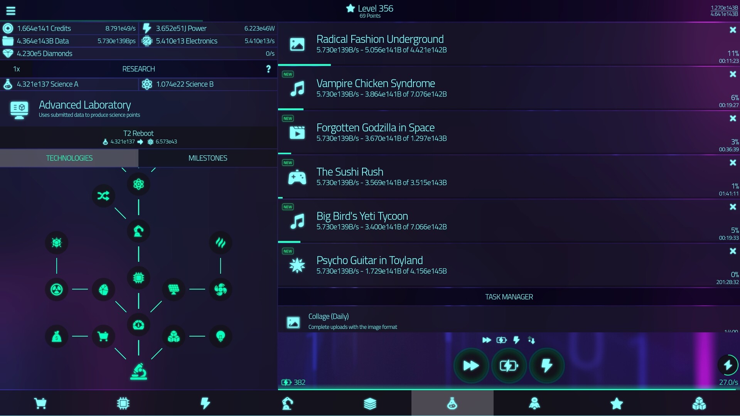Select the TECHNOLOGIES tab
The width and height of the screenshot is (740, 416).
(69, 158)
